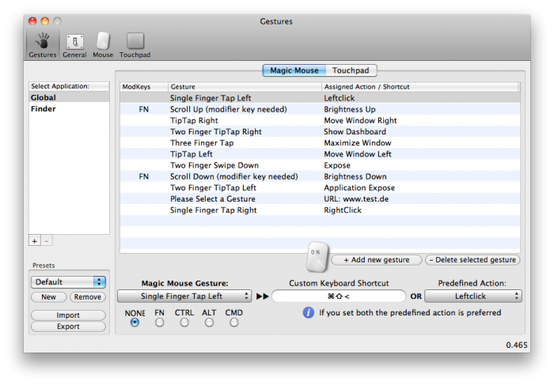Image resolution: width=554 pixels, height=385 pixels.
Task: Click the Brightness Down action cell
Action: coord(355,176)
